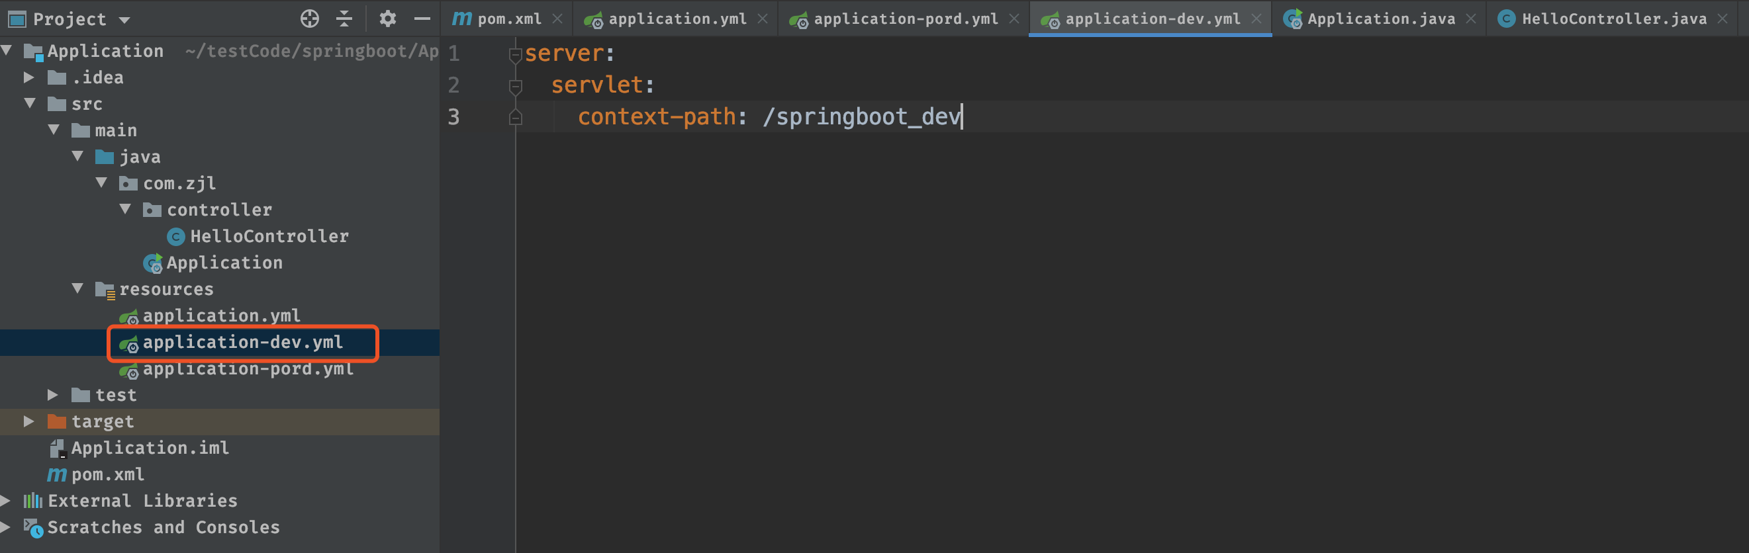1749x553 pixels.
Task: Click the blue java source folder icon
Action: (105, 157)
